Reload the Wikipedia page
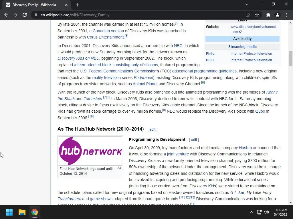This screenshot has width=293, height=219. tap(25, 15)
